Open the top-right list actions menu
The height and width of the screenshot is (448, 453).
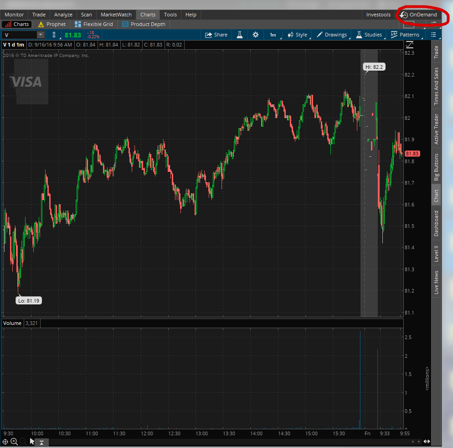tap(434, 23)
